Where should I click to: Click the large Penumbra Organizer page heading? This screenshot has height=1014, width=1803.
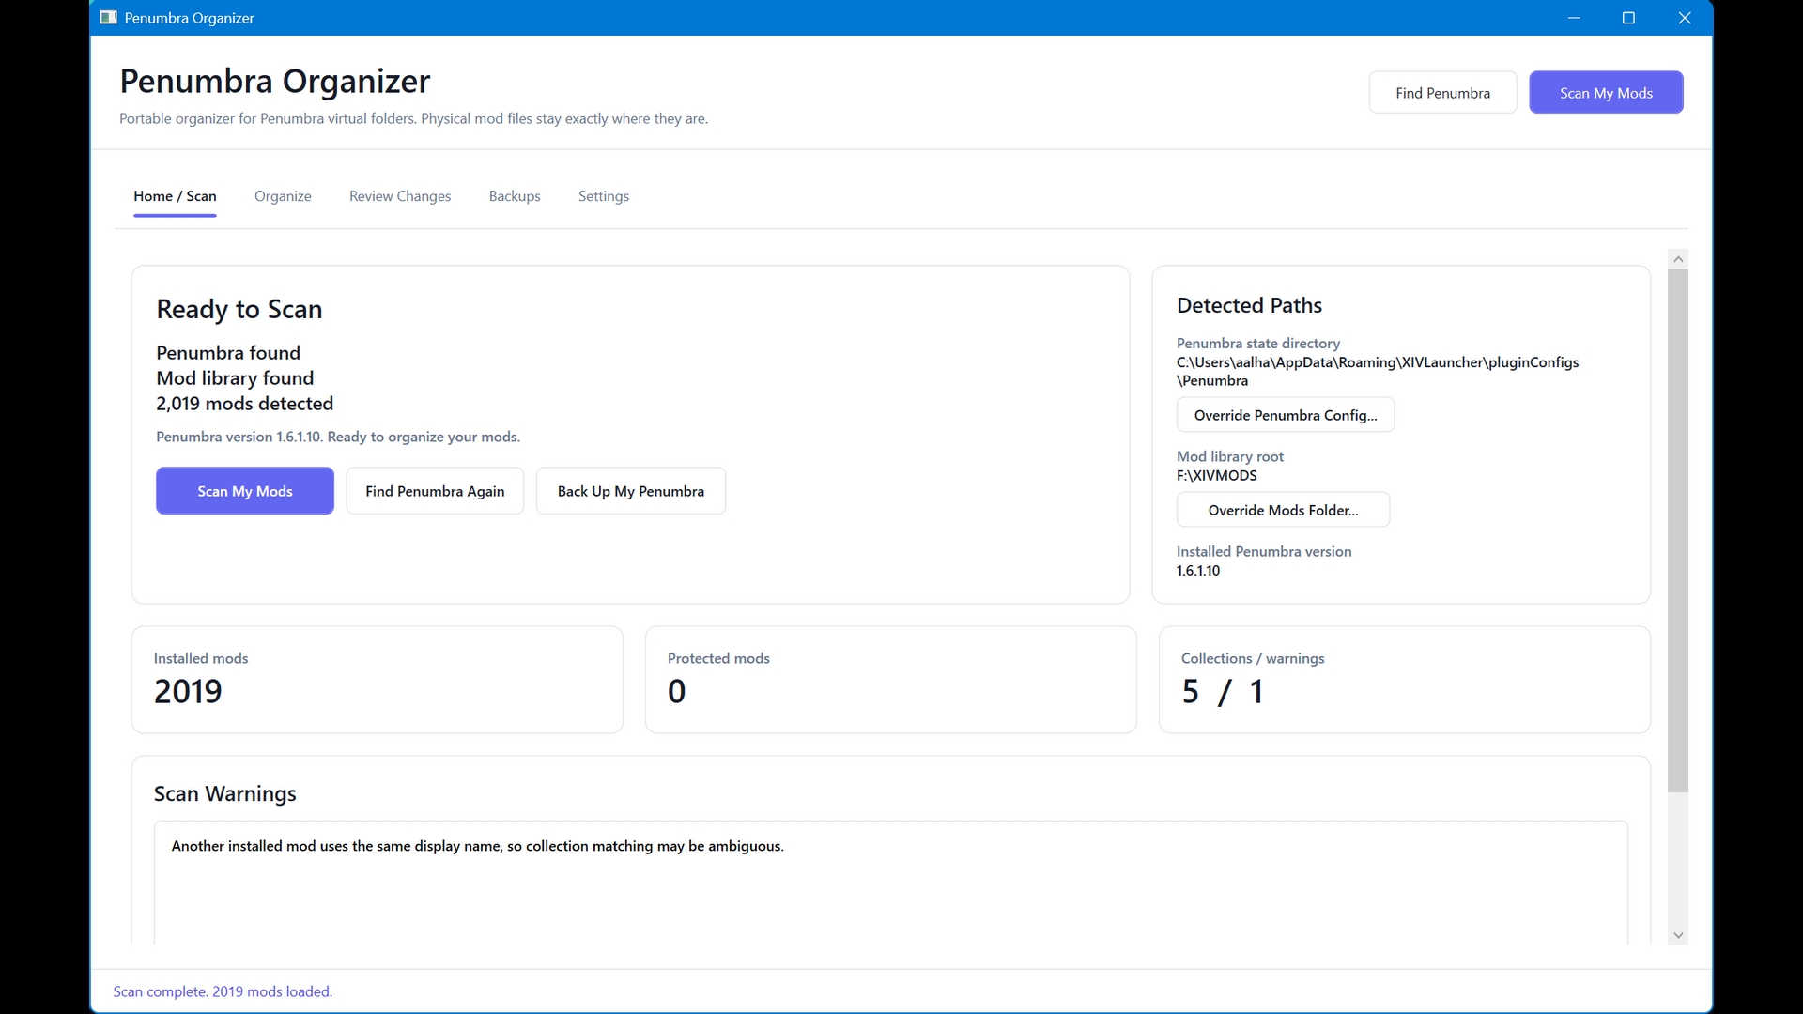[275, 82]
